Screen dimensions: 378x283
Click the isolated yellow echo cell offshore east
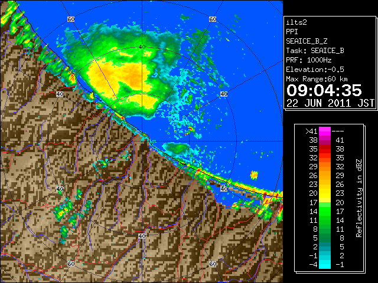pos(254,175)
